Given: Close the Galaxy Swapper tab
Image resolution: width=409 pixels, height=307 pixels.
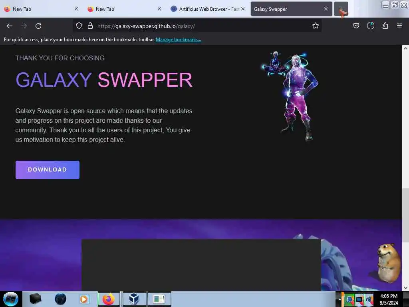Looking at the screenshot, I should (x=326, y=9).
